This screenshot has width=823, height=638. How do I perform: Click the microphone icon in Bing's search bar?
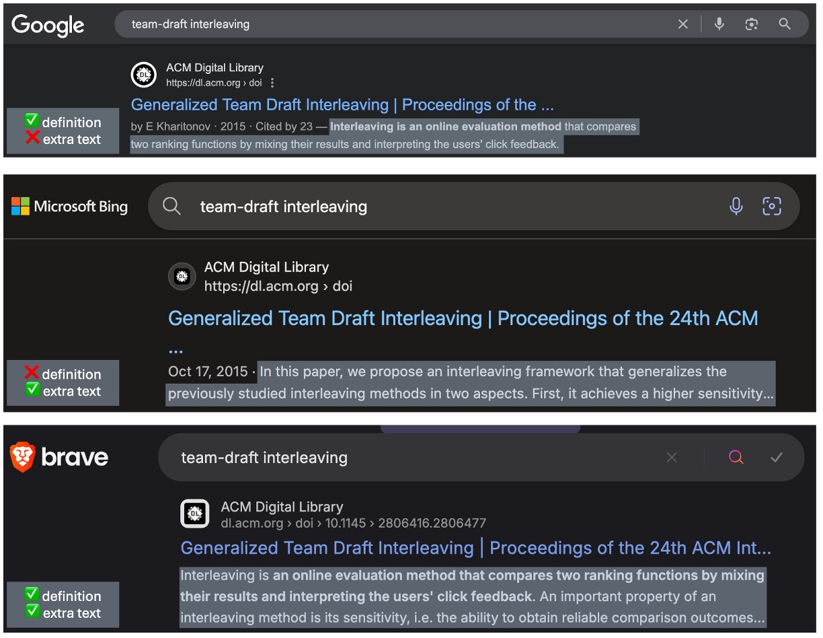[x=736, y=207]
